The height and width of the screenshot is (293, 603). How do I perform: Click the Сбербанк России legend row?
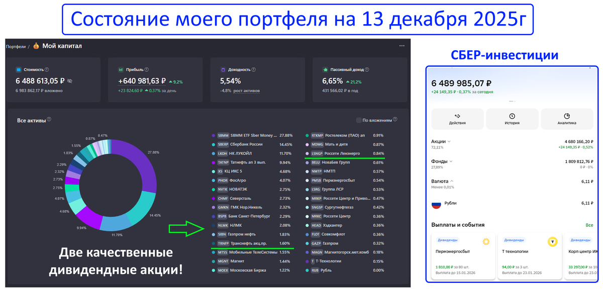pos(252,144)
